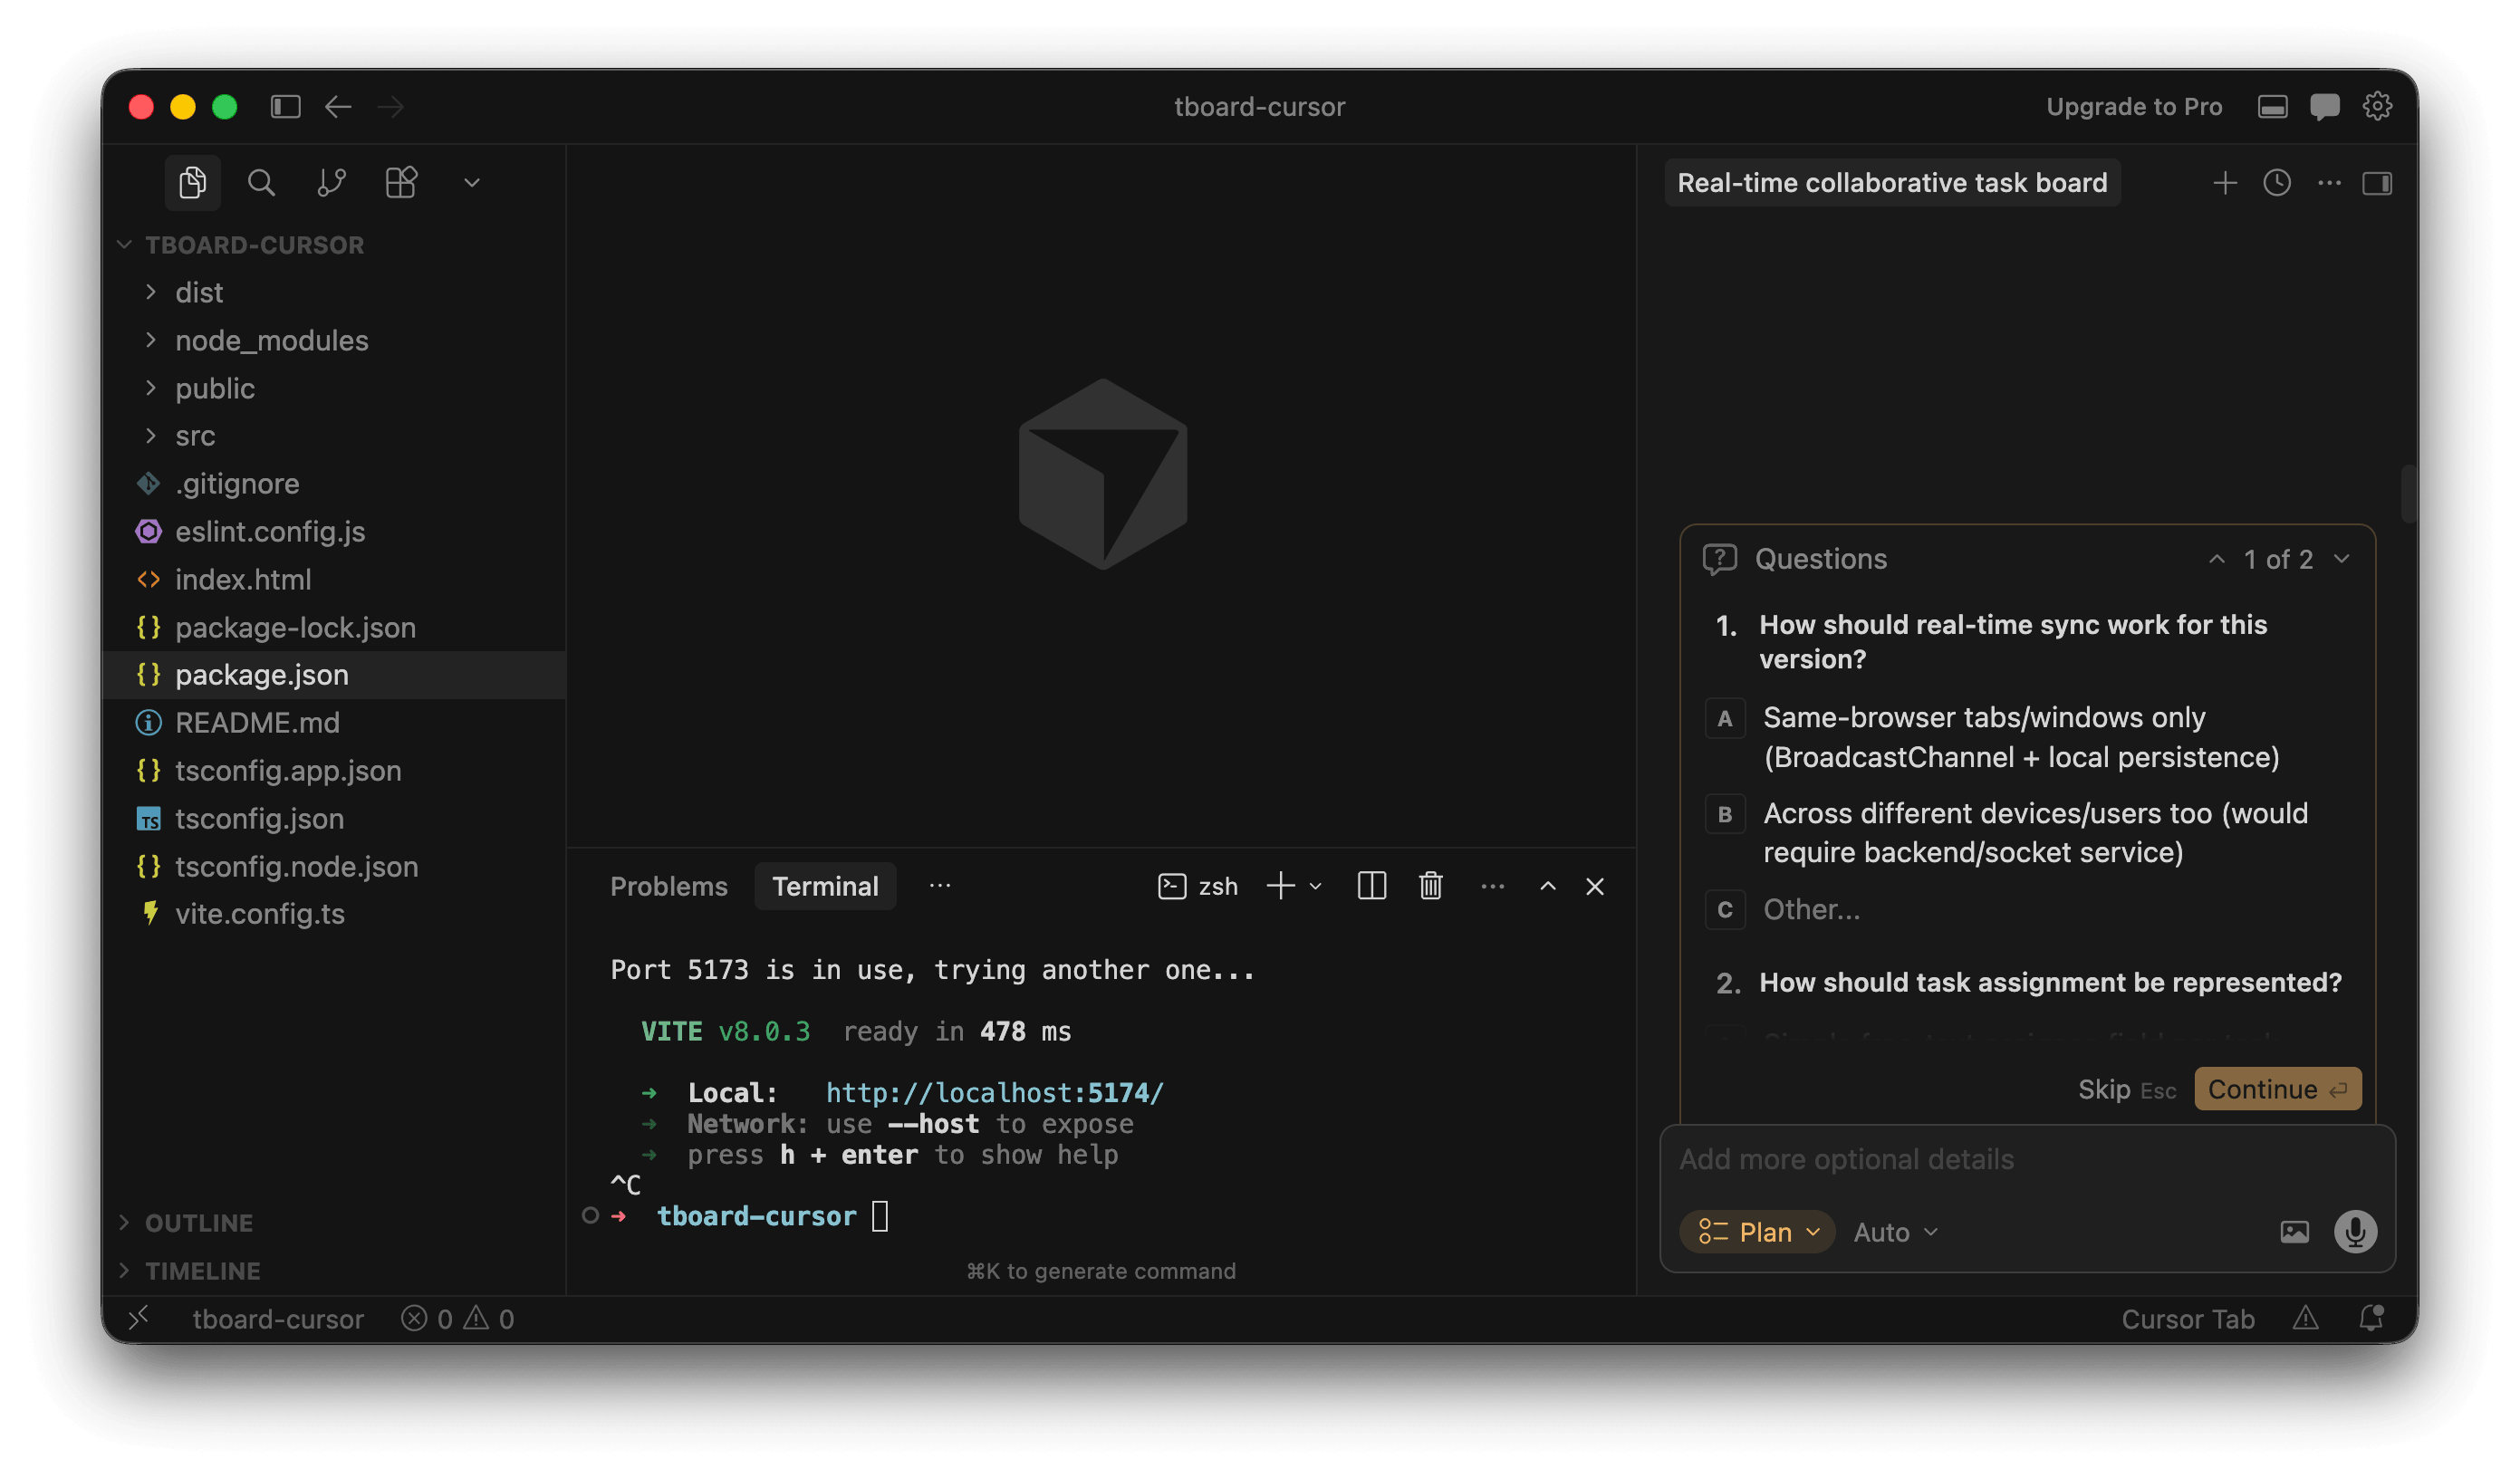Go back with the left arrow
2520x1478 pixels.
338,106
